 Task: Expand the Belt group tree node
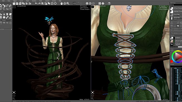pos(176,77)
